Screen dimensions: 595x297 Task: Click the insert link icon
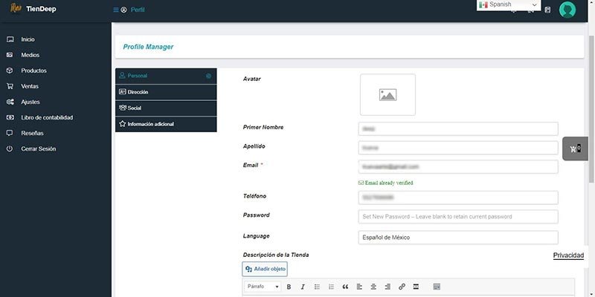(402, 287)
